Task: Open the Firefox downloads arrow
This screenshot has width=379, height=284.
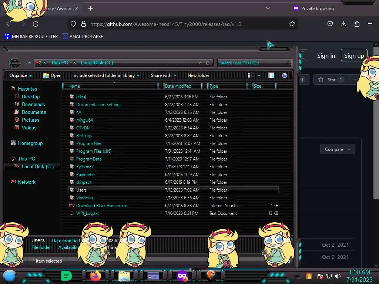Action: point(343,24)
